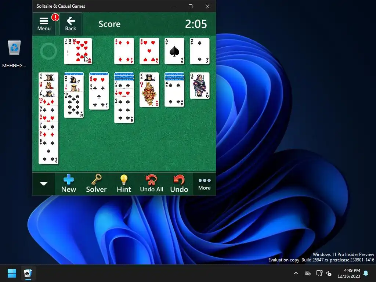Click the 5 of hearts foundation

149,51
